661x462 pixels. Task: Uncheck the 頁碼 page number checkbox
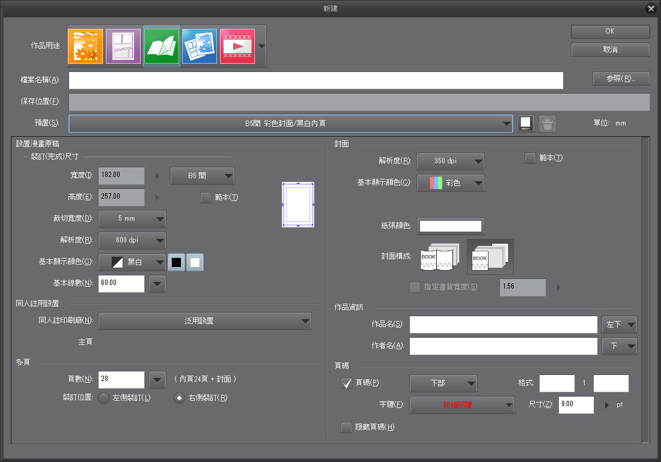[x=347, y=383]
